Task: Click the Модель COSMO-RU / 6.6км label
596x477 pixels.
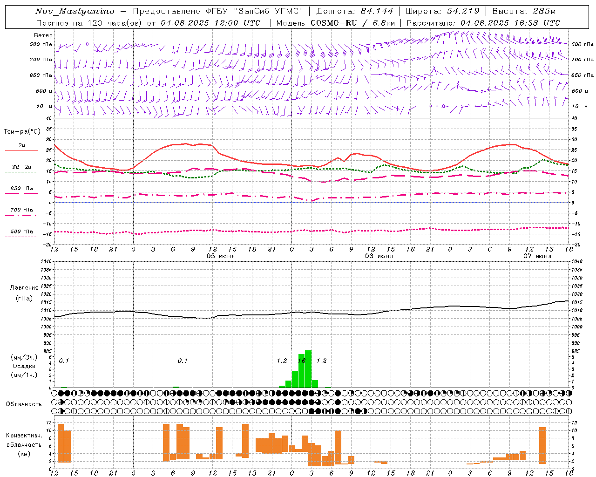Action: (x=335, y=23)
